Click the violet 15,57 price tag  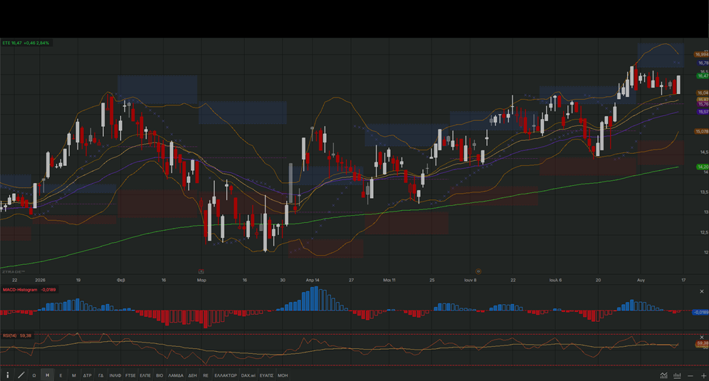point(703,112)
